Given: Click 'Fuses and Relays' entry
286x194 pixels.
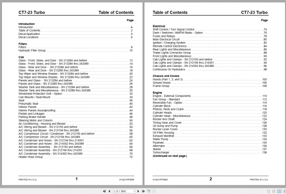Looking at the screenshot, I should [x=164, y=36].
